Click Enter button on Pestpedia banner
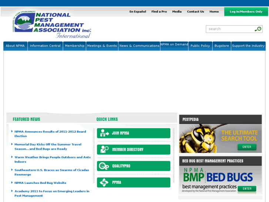 247,147
